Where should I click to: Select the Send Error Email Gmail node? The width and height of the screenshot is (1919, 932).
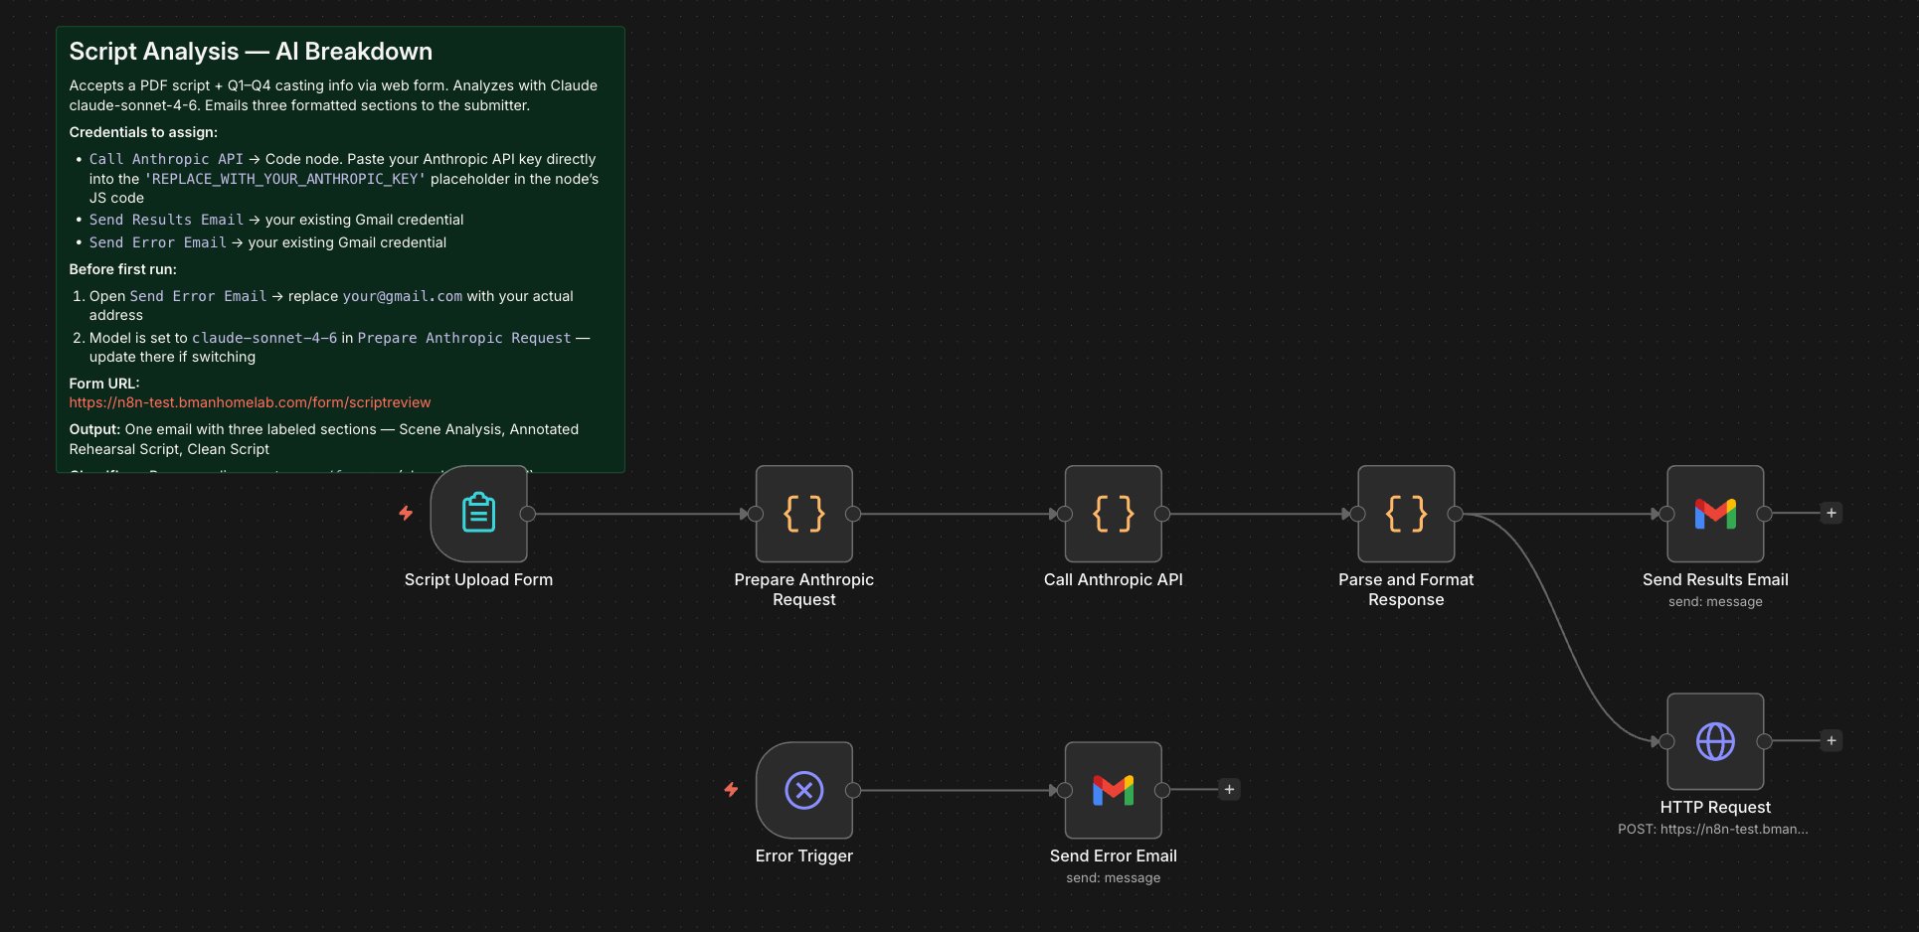(x=1114, y=790)
